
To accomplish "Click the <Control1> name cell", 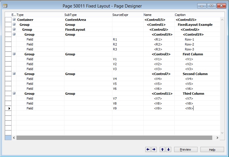I will [159, 25].
